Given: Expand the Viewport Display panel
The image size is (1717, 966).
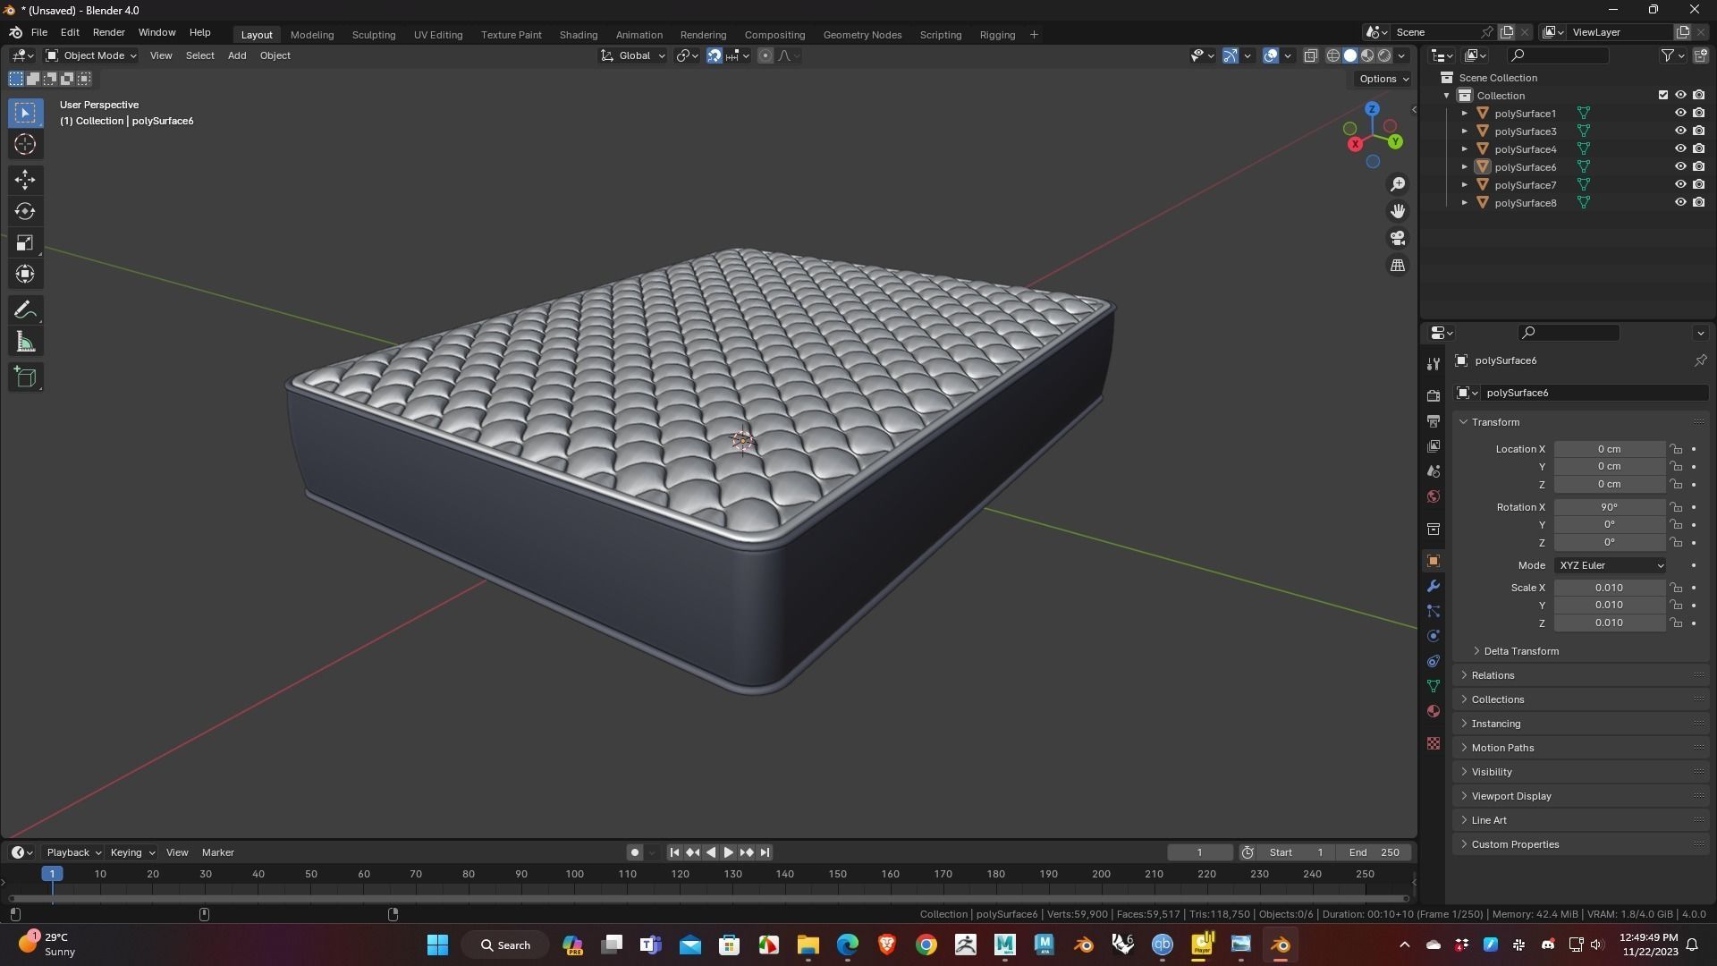Looking at the screenshot, I should [x=1511, y=796].
